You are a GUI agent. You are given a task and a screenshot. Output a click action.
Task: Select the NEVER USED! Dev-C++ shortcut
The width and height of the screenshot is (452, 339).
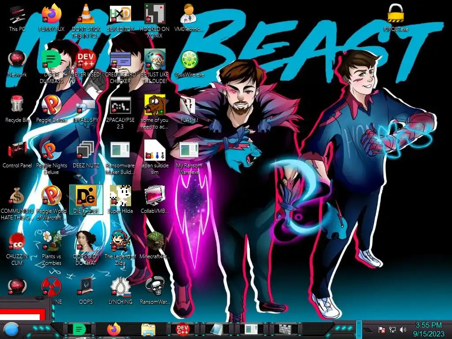pos(86,64)
